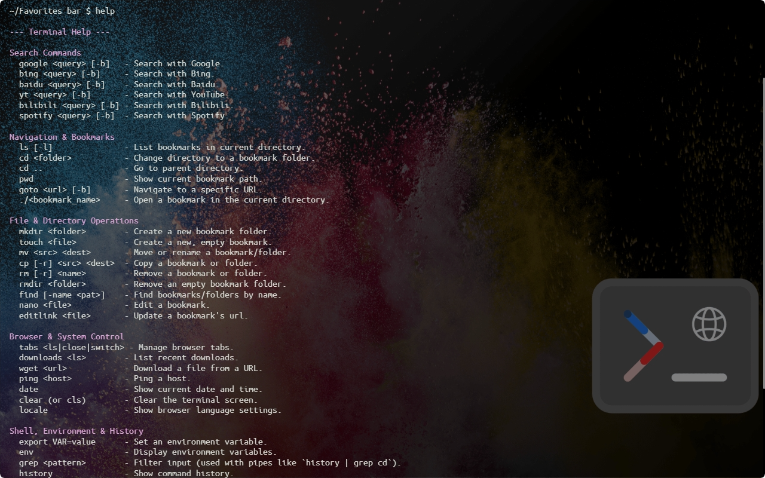765x478 pixels.
Task: Click the gray underscore cursor bar in logo
Action: (x=699, y=377)
